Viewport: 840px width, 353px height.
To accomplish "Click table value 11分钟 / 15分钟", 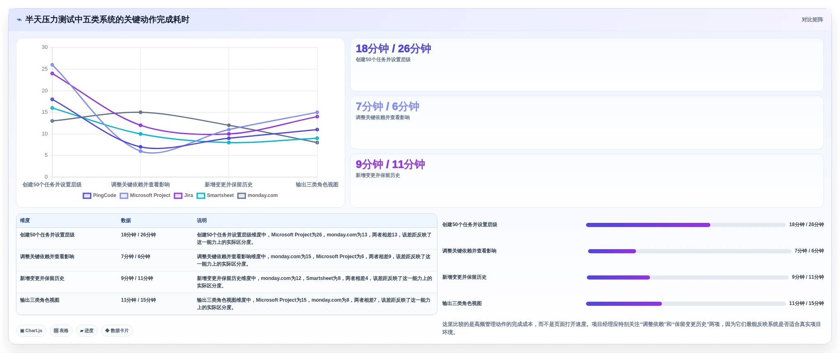I will (138, 300).
